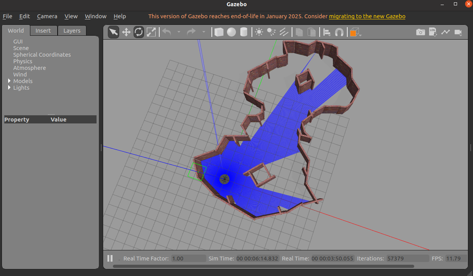Open the redo history dropdown
Image resolution: width=473 pixels, height=276 pixels.
coord(203,32)
